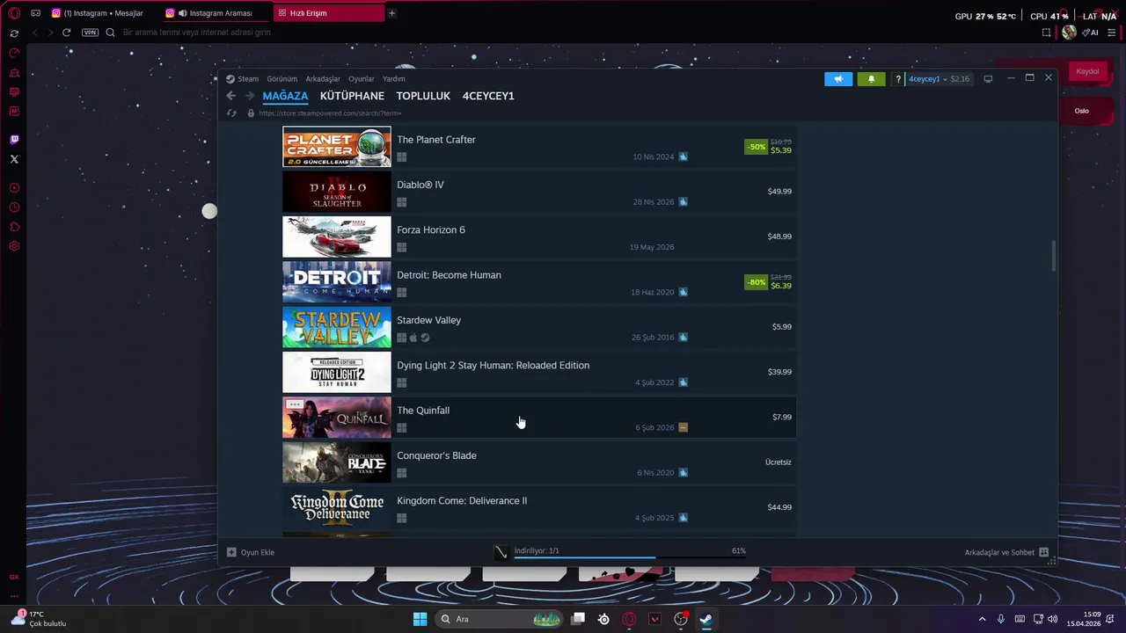Click the lock icon beside Steam URL
1126x633 pixels.
(x=251, y=113)
